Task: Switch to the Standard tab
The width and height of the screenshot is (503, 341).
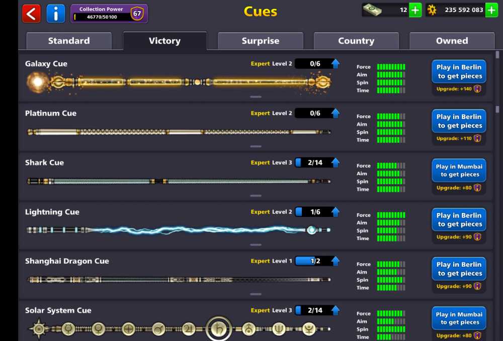Action: pyautogui.click(x=69, y=41)
